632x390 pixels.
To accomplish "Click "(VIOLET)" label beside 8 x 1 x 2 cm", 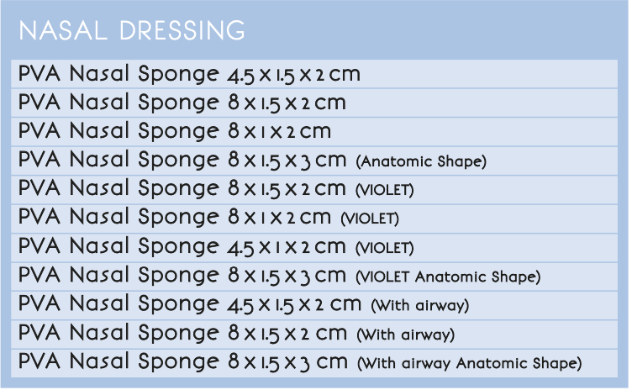I will (x=370, y=219).
